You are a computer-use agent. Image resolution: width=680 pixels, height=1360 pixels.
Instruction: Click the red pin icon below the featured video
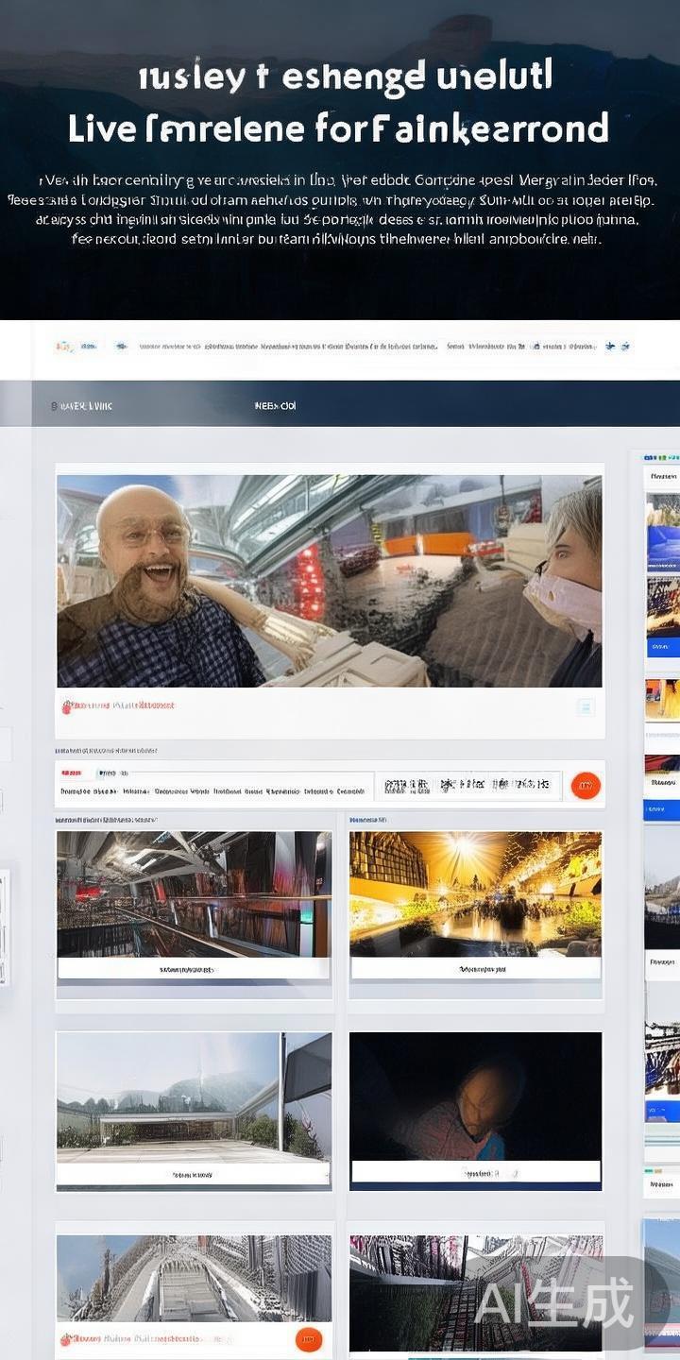coord(67,706)
